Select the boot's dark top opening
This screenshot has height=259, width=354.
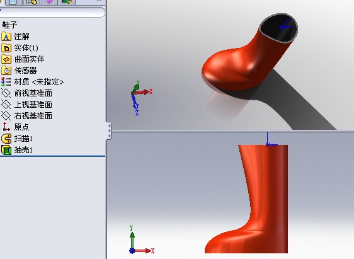click(x=278, y=28)
